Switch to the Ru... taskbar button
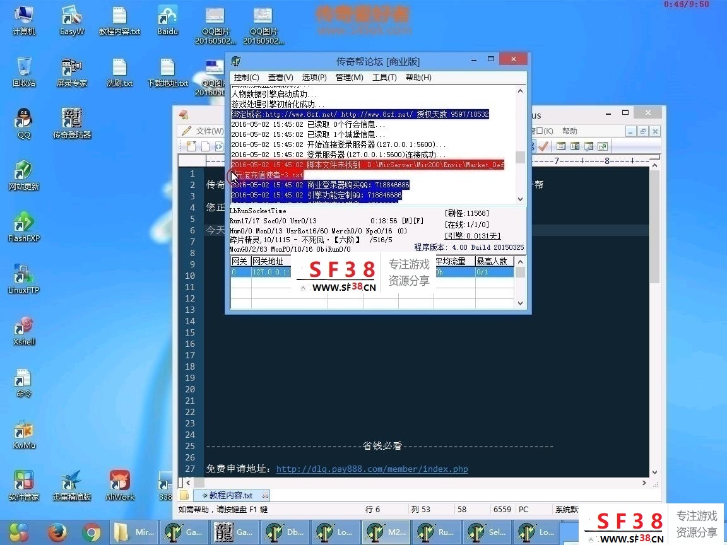727x545 pixels. pyautogui.click(x=438, y=532)
